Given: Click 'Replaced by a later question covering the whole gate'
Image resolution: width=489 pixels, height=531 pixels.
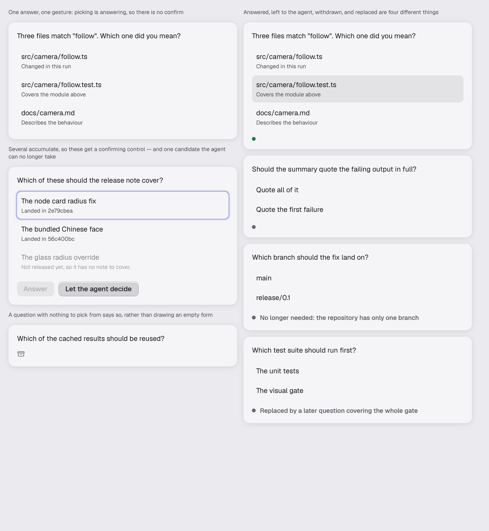Looking at the screenshot, I should pos(339,411).
